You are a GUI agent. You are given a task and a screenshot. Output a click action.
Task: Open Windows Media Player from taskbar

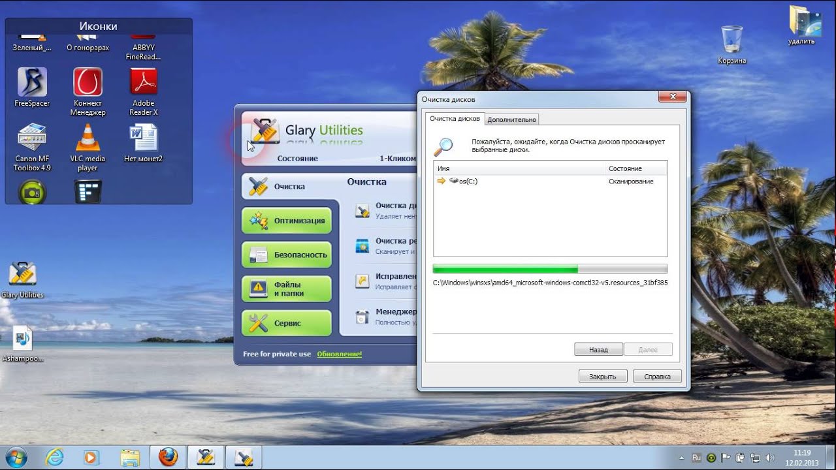tap(91, 456)
